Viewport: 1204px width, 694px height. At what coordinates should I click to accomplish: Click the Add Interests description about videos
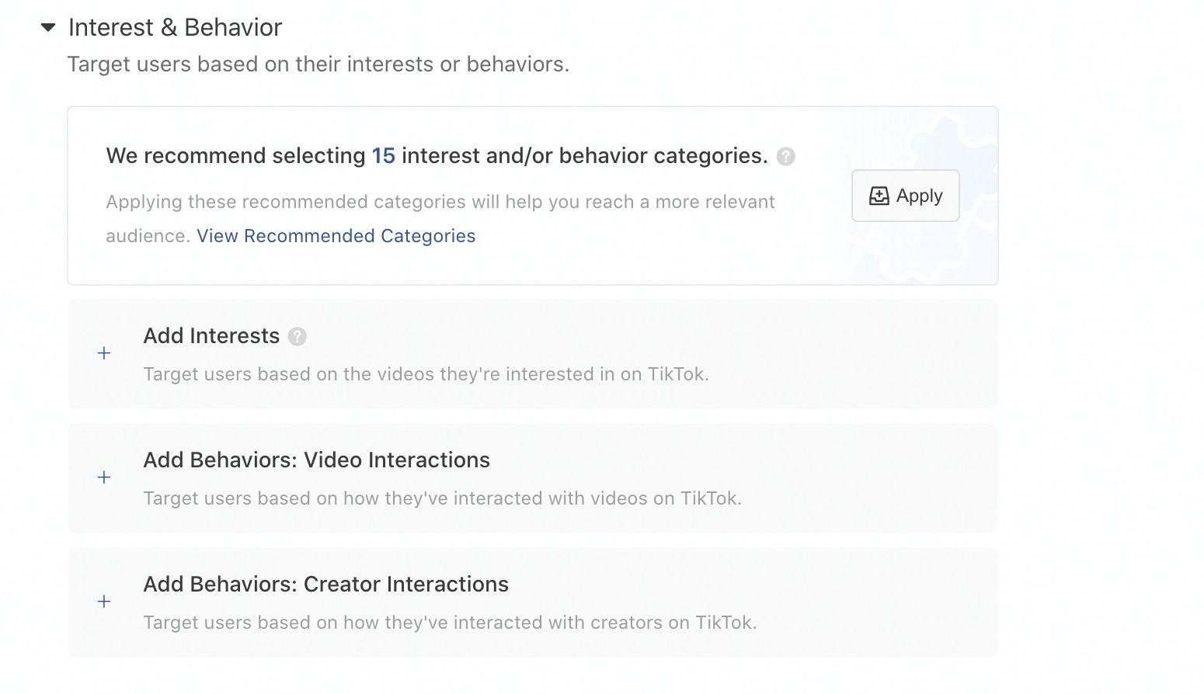click(426, 374)
